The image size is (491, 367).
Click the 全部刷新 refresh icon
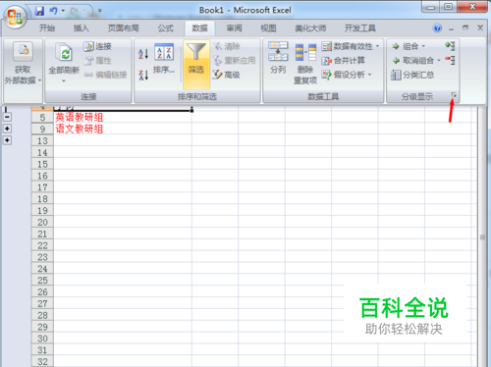tap(64, 52)
